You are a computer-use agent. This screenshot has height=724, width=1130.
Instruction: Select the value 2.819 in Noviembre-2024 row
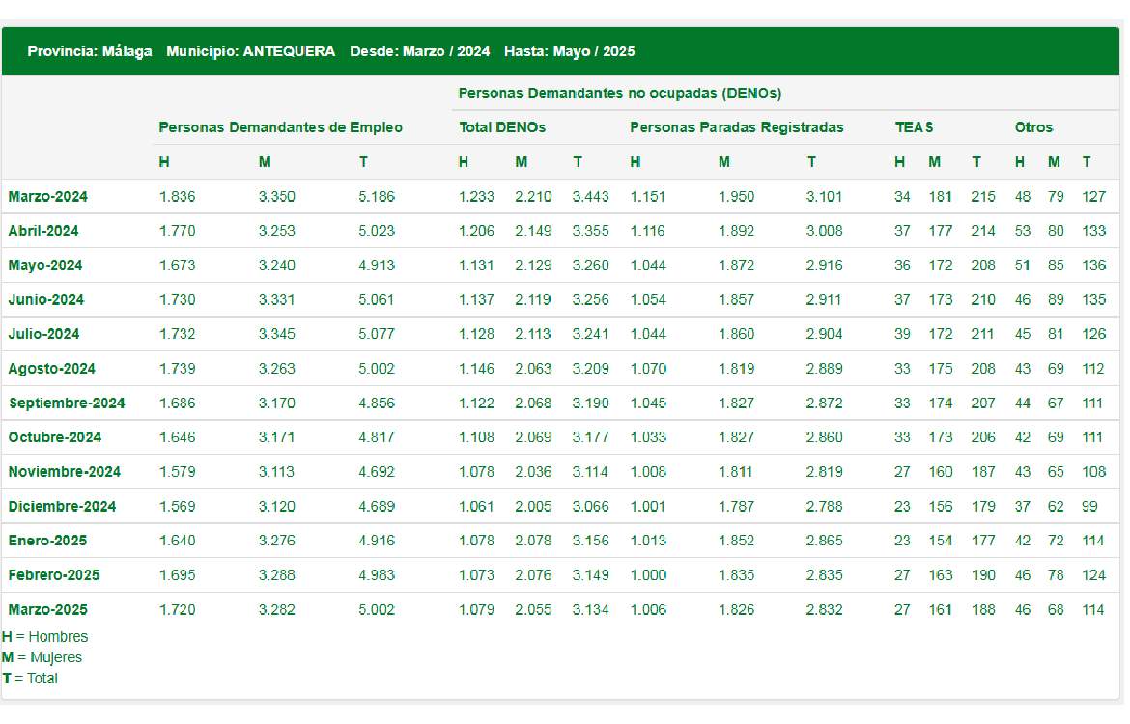[x=824, y=472]
